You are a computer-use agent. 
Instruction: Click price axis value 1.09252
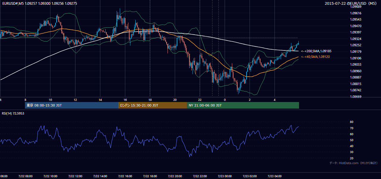356,45
